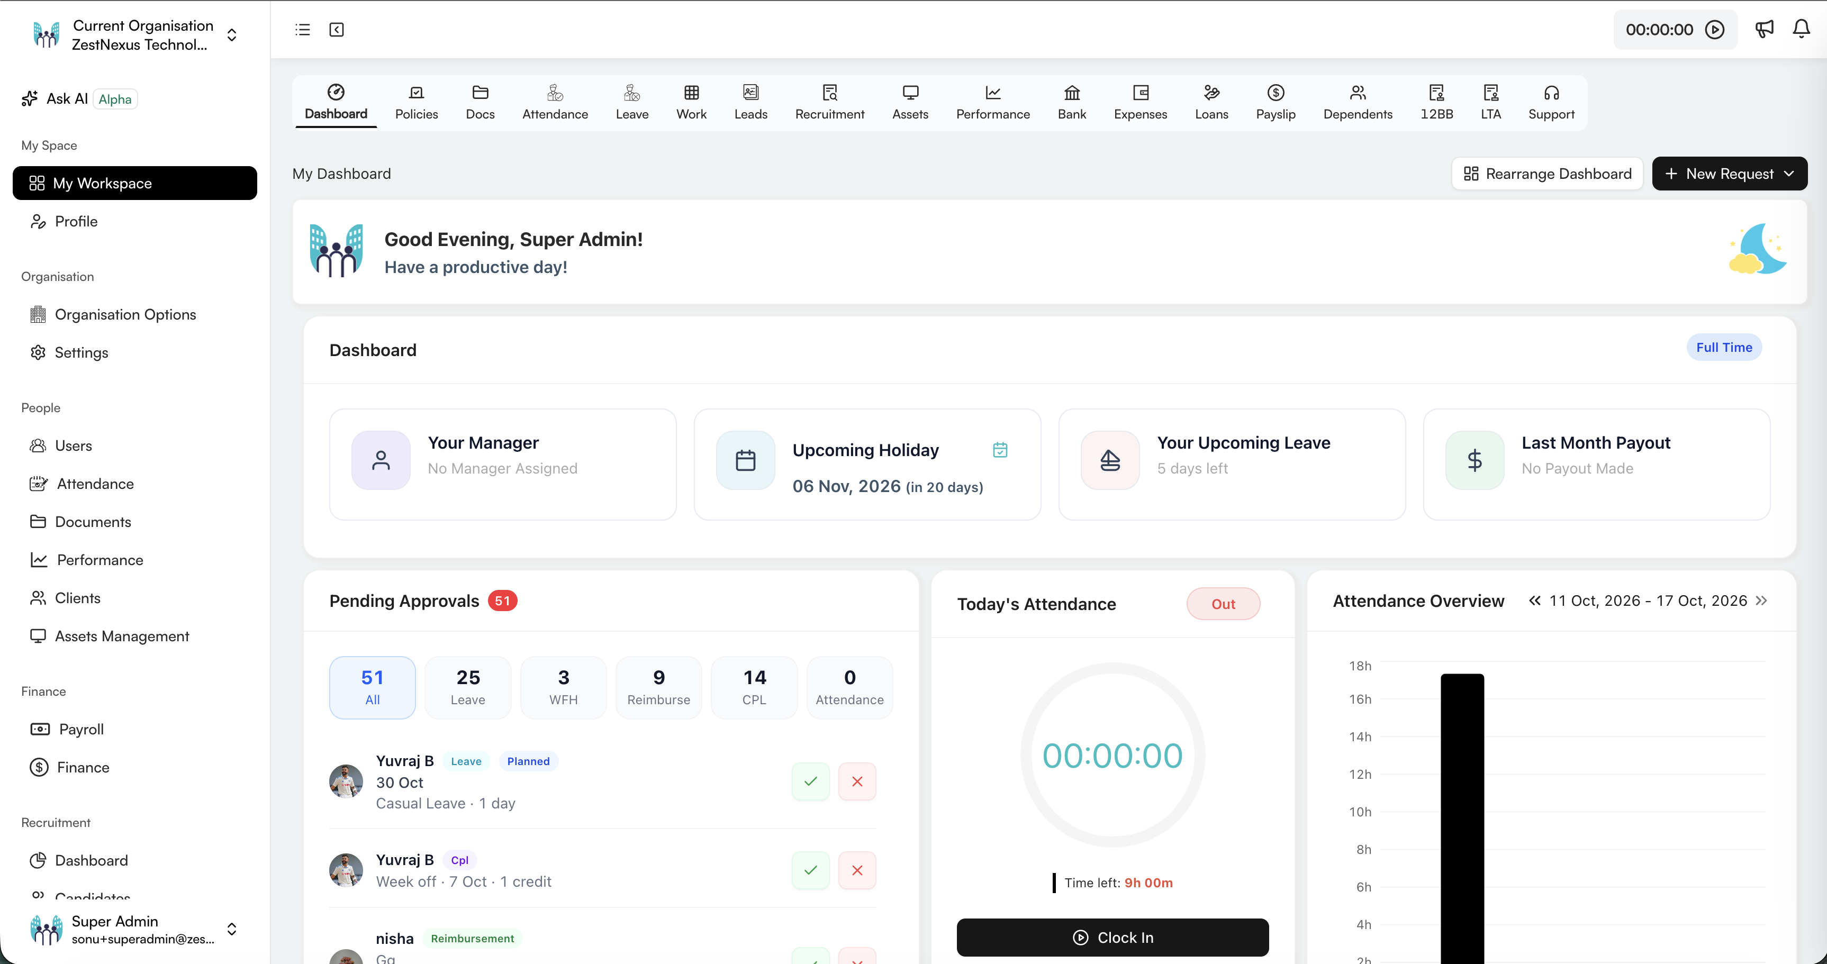Click the timer play icon in header
Screen dimensions: 1827x964
pyautogui.click(x=1715, y=30)
